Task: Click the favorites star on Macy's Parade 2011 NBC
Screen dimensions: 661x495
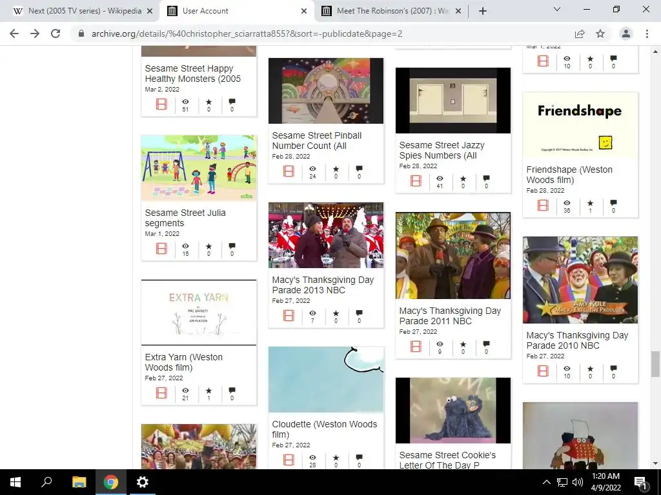Action: [x=463, y=344]
